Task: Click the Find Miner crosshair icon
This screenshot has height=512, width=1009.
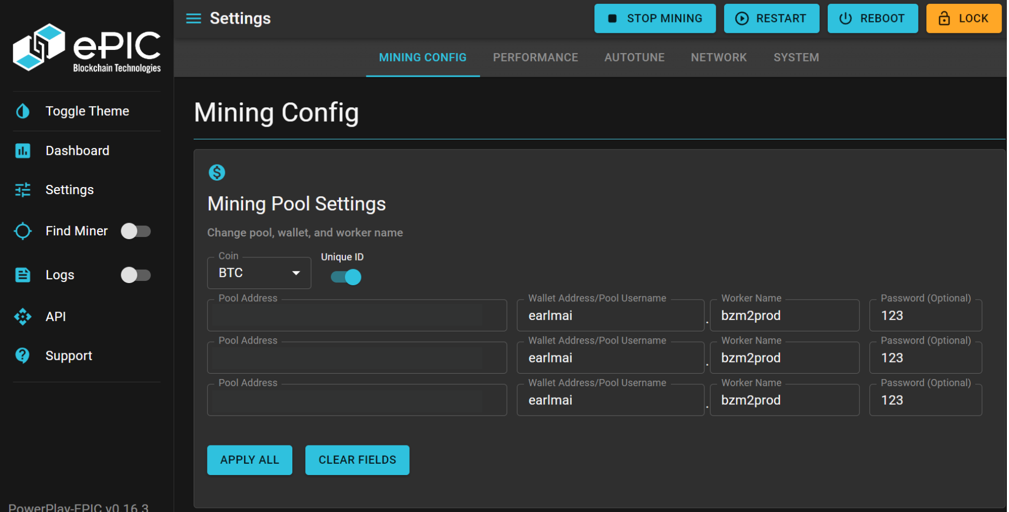Action: 23,231
